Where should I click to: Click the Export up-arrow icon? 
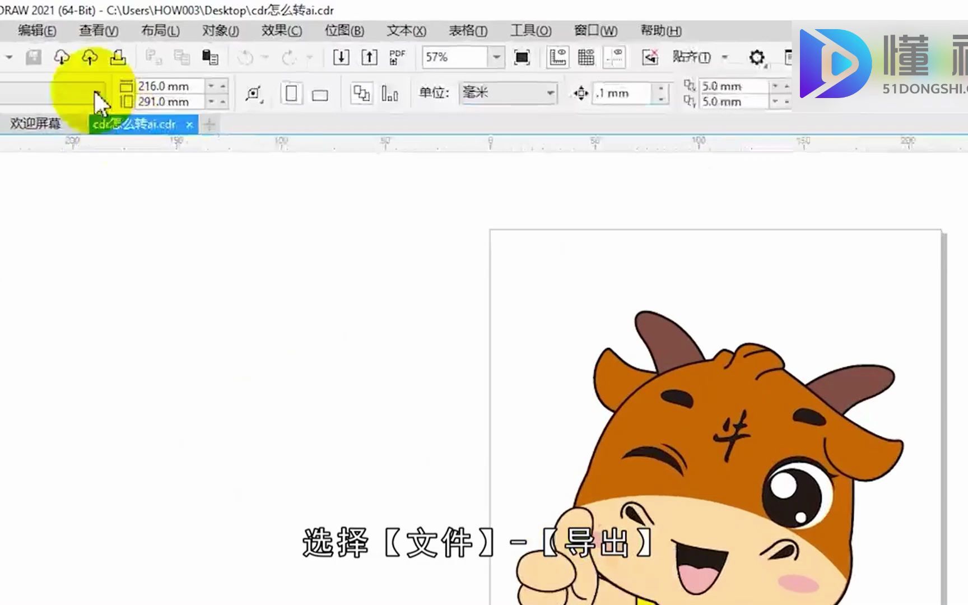369,57
